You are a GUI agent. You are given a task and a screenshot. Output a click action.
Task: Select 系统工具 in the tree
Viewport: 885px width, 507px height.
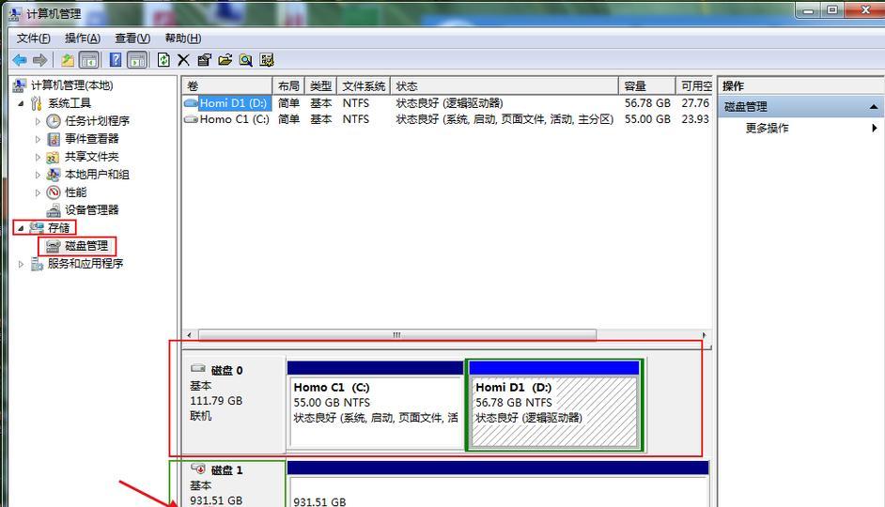[70, 103]
